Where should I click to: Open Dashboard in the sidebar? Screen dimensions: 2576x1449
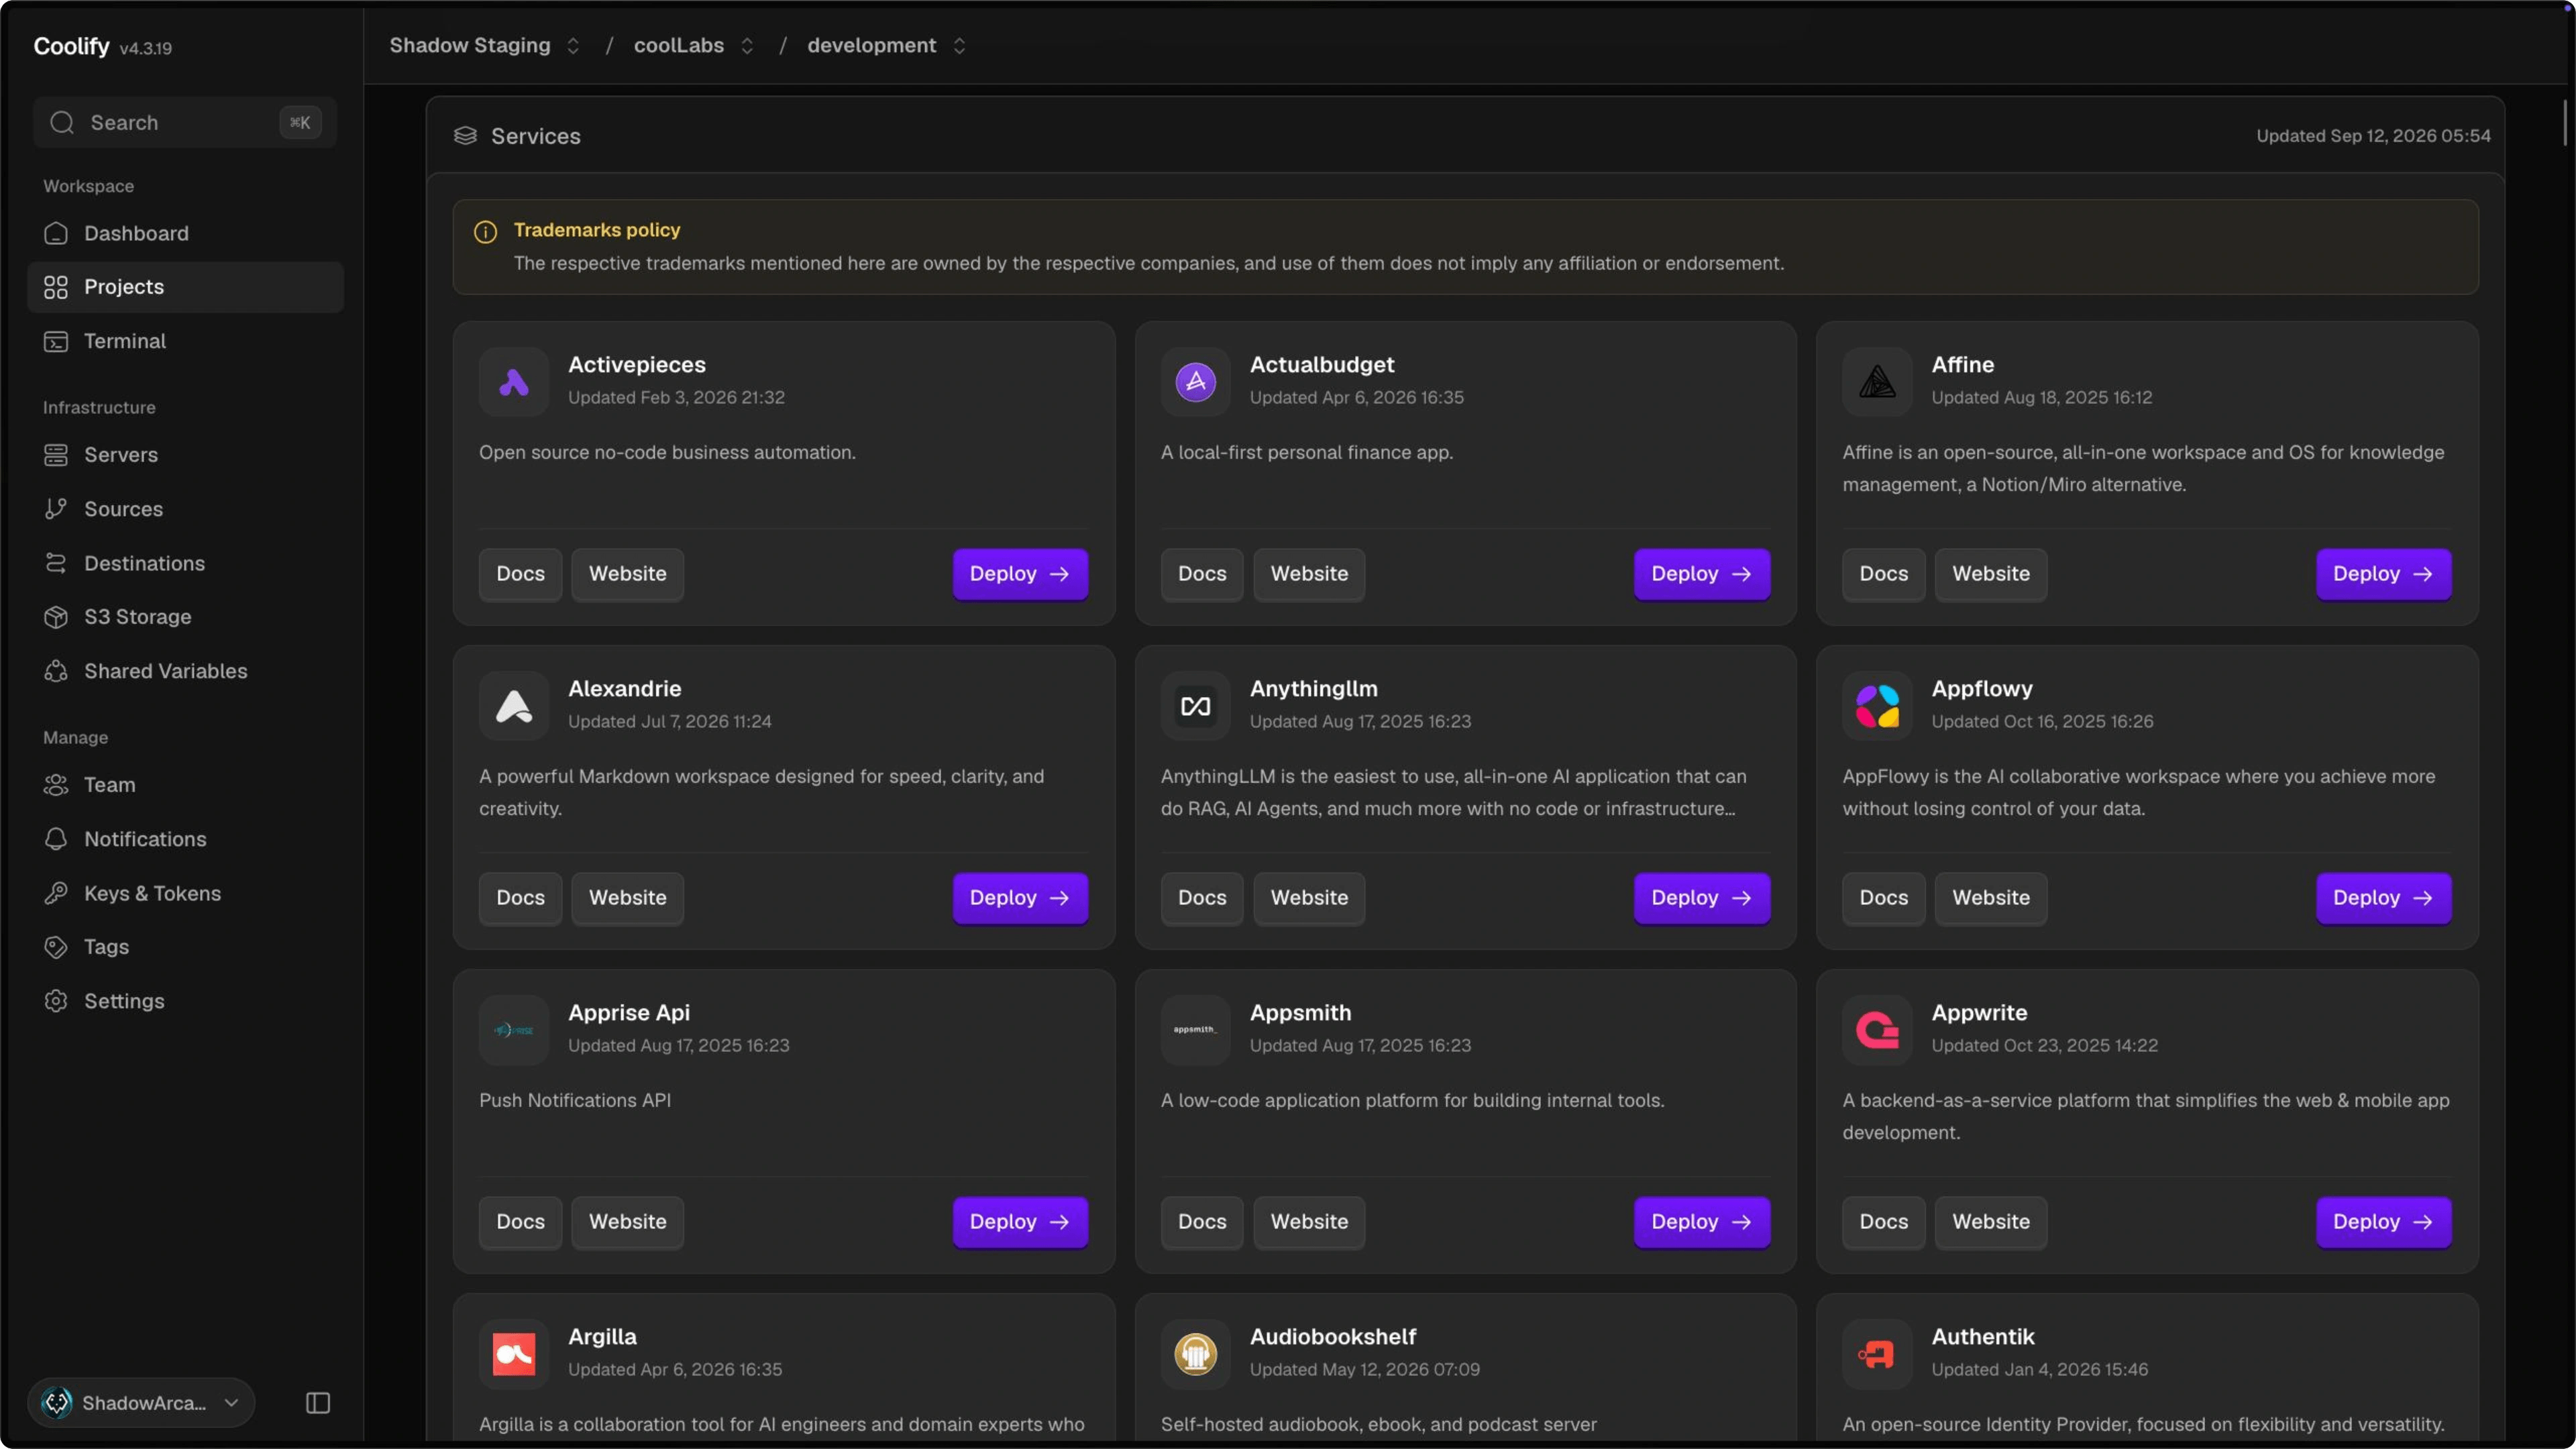(185, 233)
